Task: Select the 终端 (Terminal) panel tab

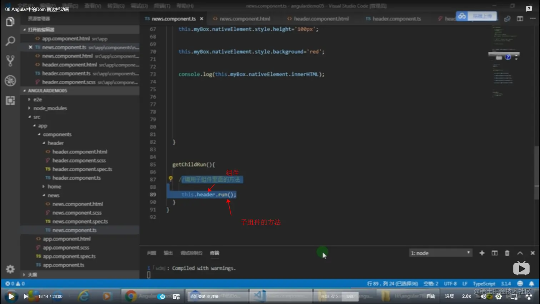Action: click(x=214, y=253)
